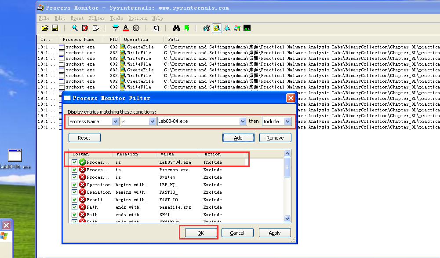Click the Open file toolbar icon
This screenshot has width=440, height=258.
click(45, 28)
